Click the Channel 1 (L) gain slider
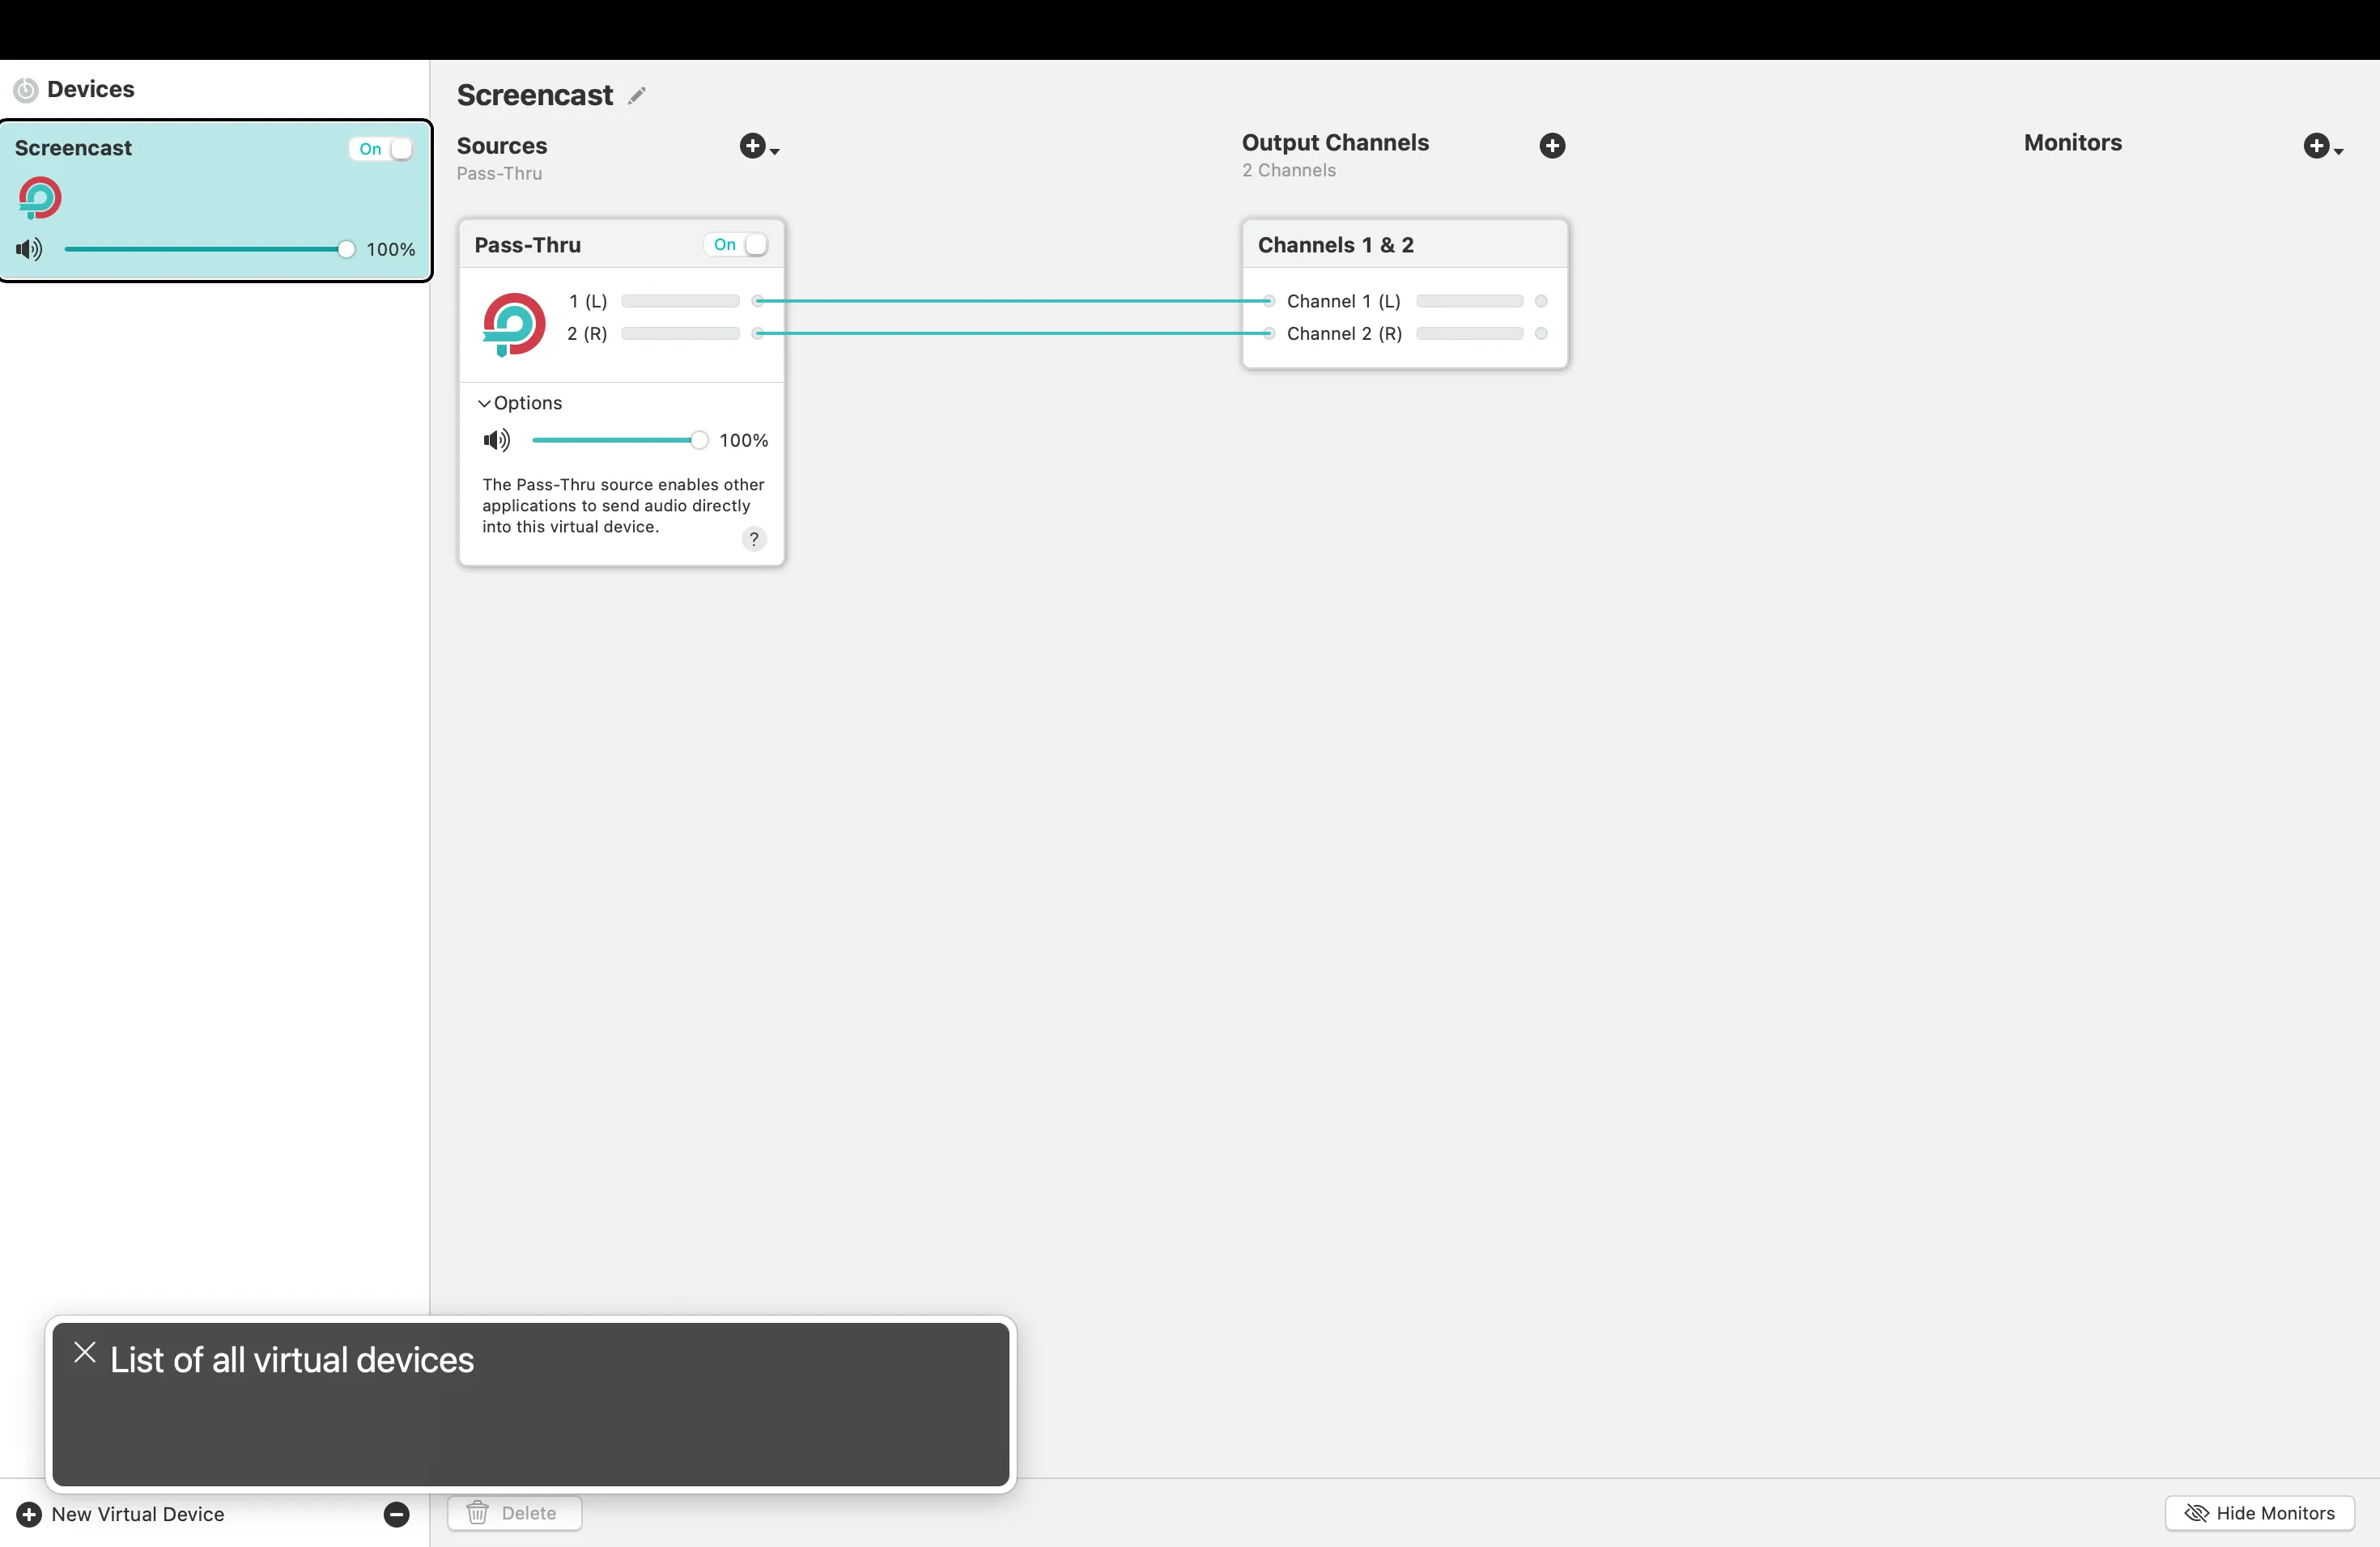The height and width of the screenshot is (1547, 2380). tap(1470, 301)
